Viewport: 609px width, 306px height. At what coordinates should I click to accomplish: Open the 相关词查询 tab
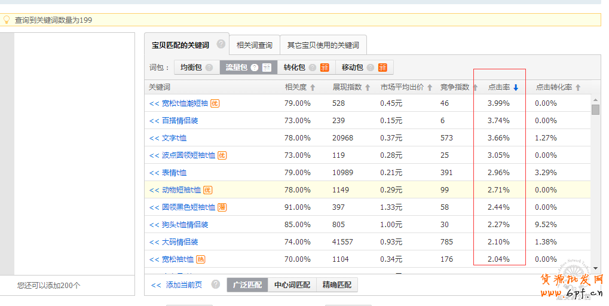[x=255, y=45]
